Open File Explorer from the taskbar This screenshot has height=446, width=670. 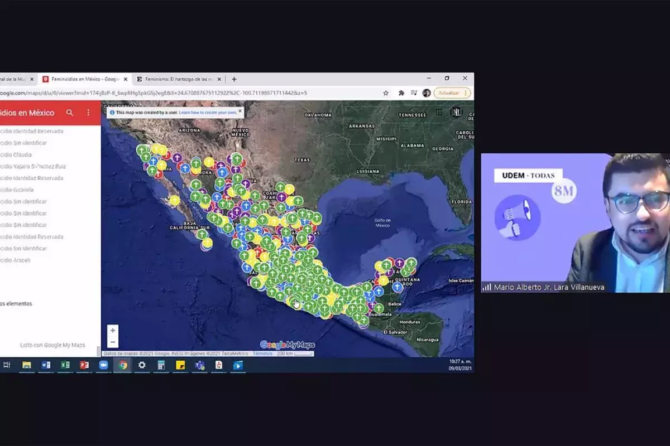(26, 365)
